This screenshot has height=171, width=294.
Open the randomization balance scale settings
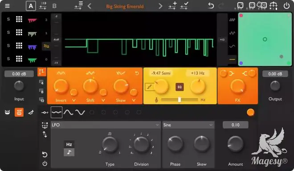coord(274,5)
